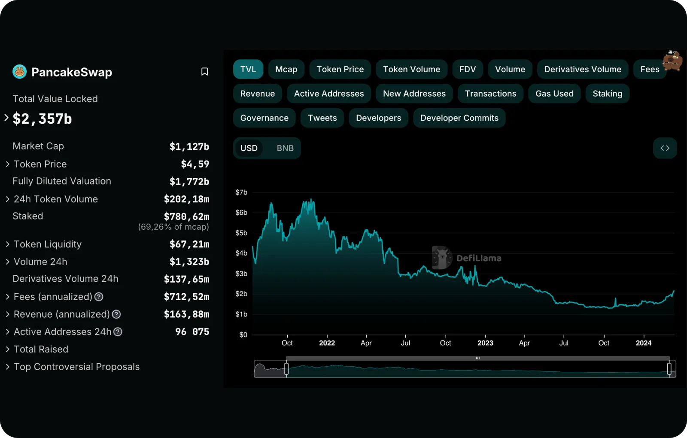Select the Derivatives Volume metric chip
Image resolution: width=687 pixels, height=438 pixels.
pyautogui.click(x=583, y=69)
